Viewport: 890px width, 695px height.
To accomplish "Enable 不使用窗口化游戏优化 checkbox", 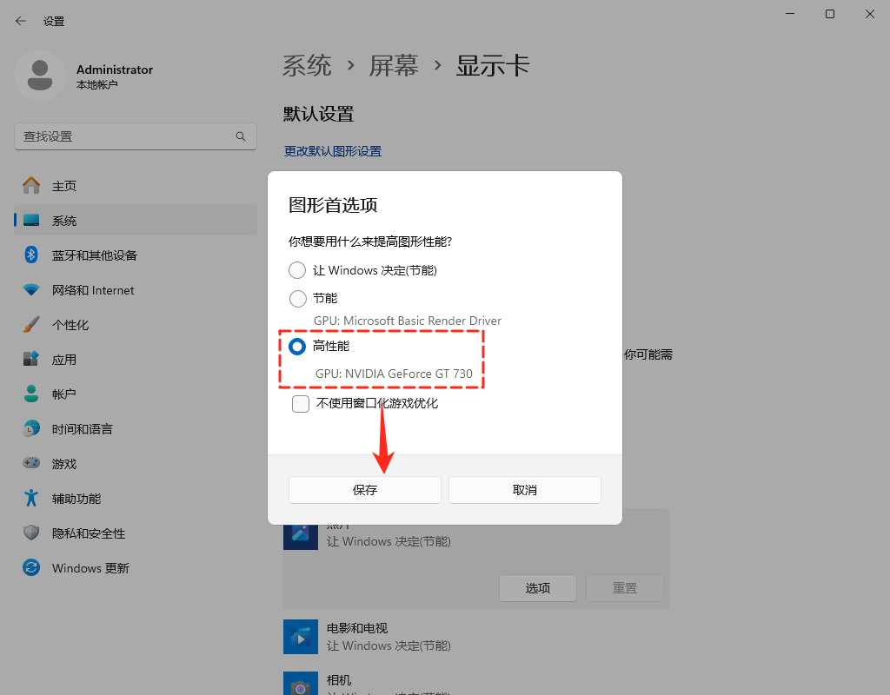I will click(x=300, y=403).
